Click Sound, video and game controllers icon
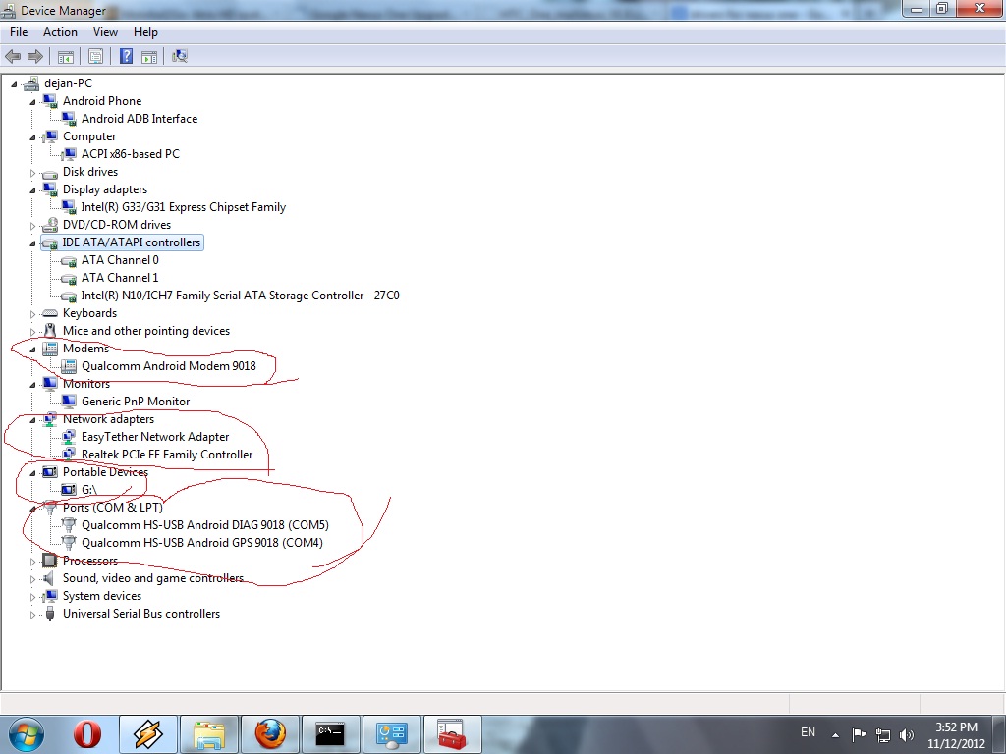This screenshot has height=754, width=1006. pos(49,578)
